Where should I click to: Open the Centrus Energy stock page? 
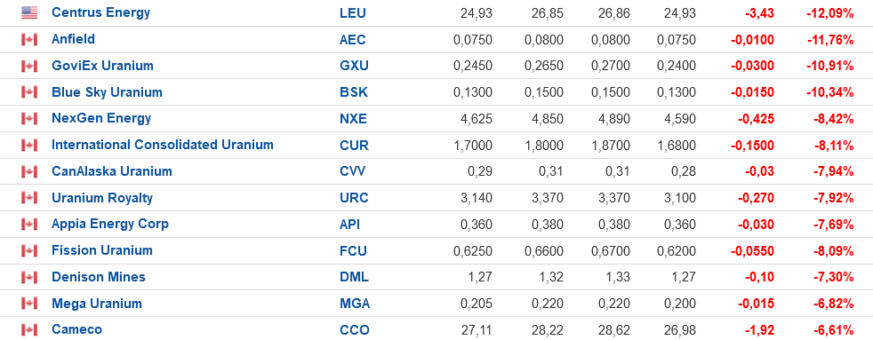pyautogui.click(x=100, y=12)
